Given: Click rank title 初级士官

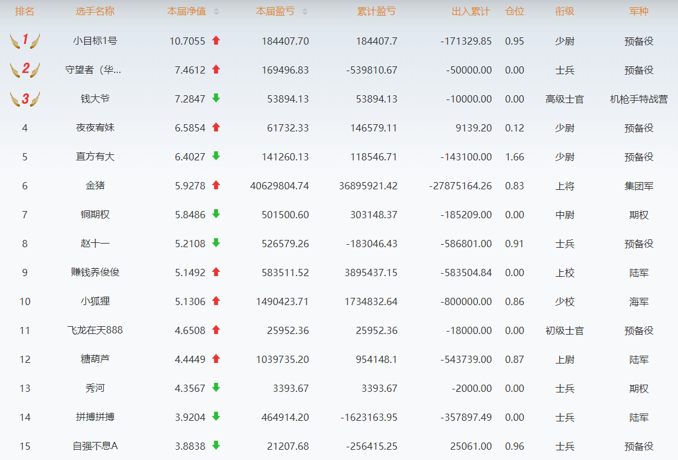Looking at the screenshot, I should 565,330.
